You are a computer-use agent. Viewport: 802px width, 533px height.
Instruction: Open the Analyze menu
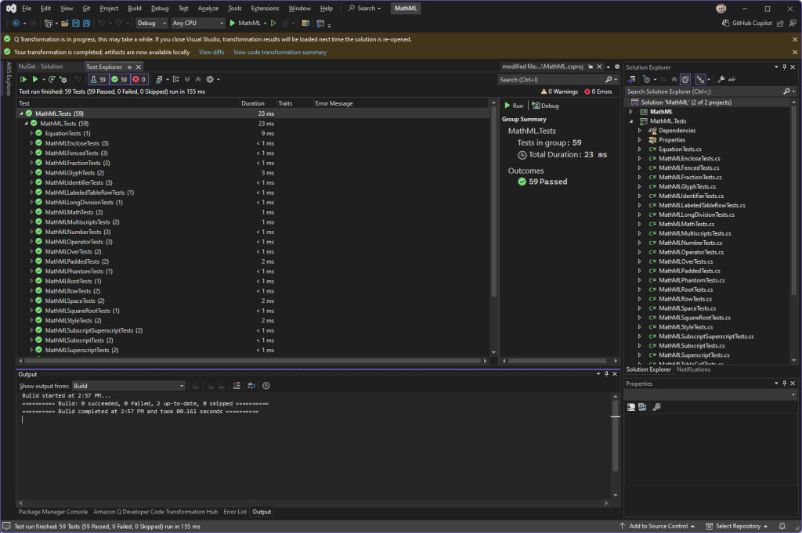208,8
